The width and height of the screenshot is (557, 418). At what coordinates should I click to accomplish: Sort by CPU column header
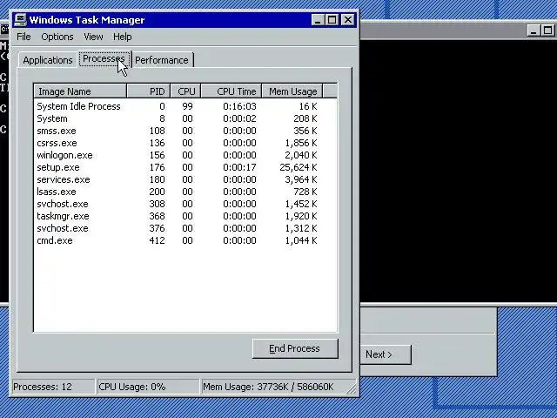click(x=185, y=91)
